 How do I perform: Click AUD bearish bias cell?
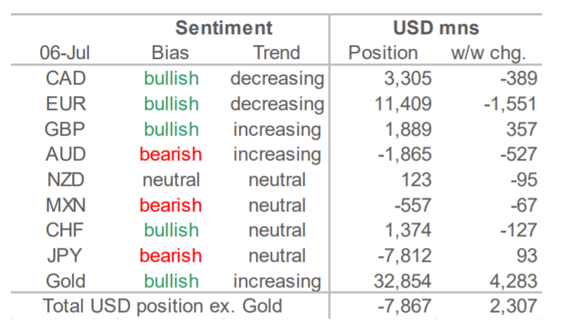tap(171, 155)
